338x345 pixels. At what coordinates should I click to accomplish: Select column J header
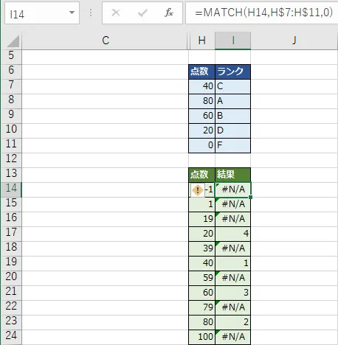(294, 41)
